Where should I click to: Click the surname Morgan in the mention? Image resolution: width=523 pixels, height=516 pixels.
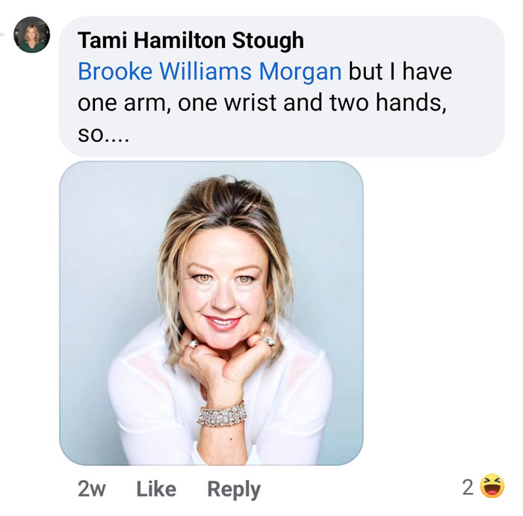300,72
